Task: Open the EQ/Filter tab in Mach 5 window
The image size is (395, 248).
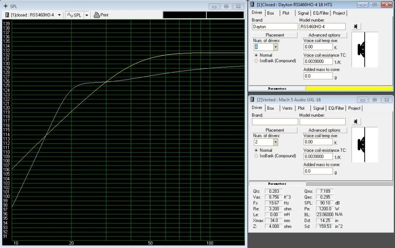Action: pyautogui.click(x=336, y=108)
